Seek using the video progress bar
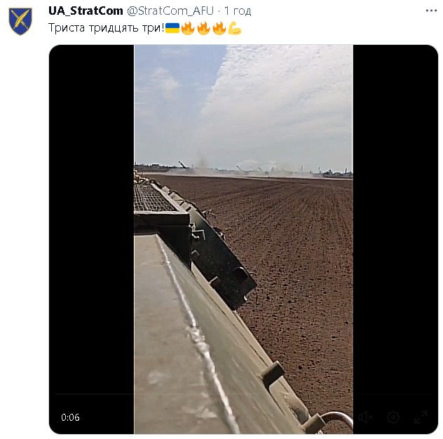The height and width of the screenshot is (439, 443). (x=243, y=394)
